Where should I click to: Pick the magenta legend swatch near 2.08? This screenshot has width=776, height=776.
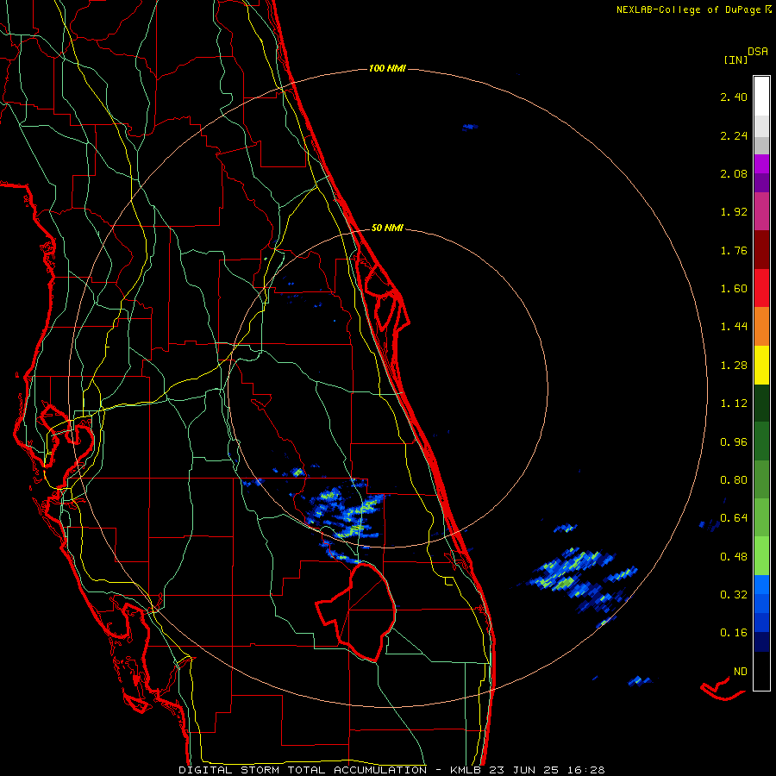(761, 164)
